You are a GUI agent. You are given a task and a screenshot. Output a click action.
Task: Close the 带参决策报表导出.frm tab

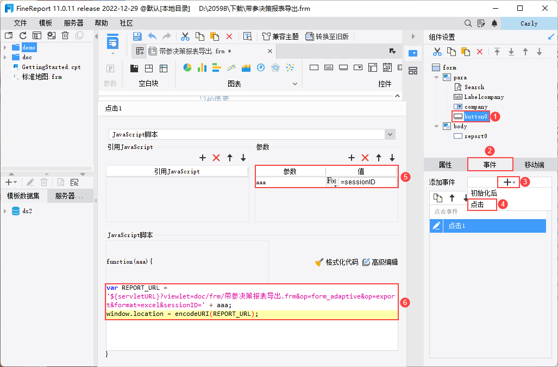[270, 51]
